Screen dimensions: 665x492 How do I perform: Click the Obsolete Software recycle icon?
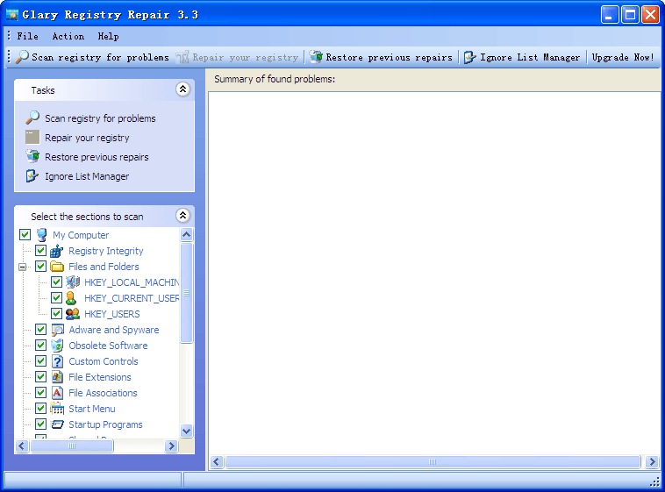tap(57, 346)
